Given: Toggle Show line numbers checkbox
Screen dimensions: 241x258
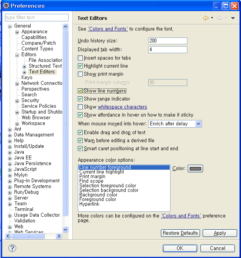Looking at the screenshot, I should [x=80, y=91].
